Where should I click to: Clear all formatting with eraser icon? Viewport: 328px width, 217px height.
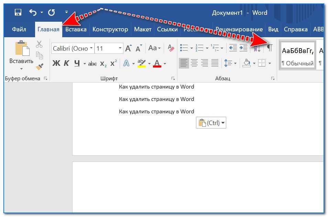pyautogui.click(x=171, y=48)
